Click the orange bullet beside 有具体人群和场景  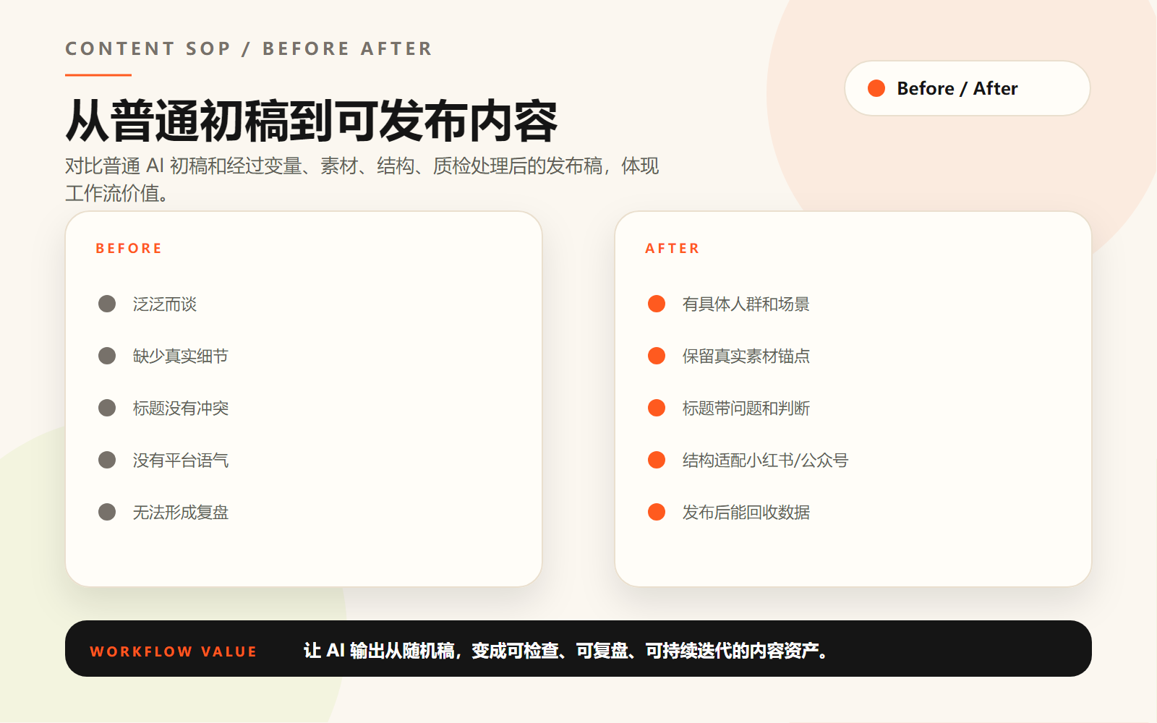(657, 304)
